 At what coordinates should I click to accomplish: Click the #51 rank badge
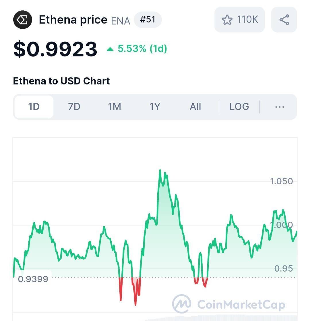pos(148,20)
